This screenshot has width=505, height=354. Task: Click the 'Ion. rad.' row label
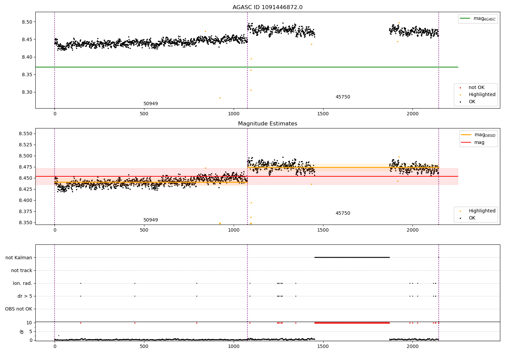click(23, 283)
